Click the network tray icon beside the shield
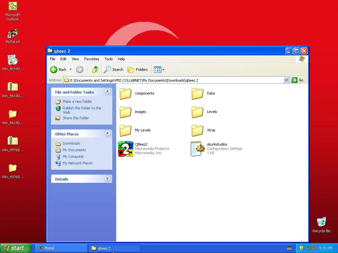338x253 pixels. pyautogui.click(x=307, y=248)
